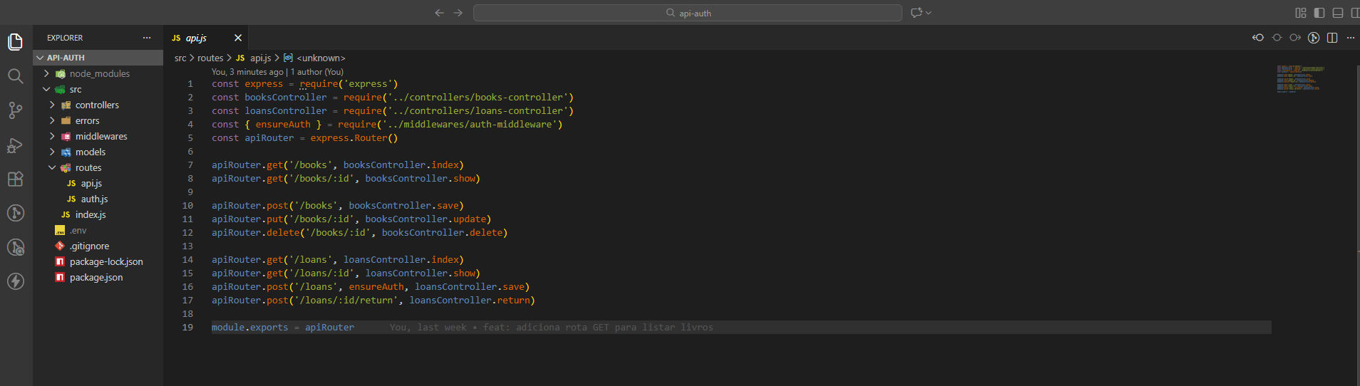Click the api-auth command center search box
This screenshot has height=386, width=1360.
point(687,13)
